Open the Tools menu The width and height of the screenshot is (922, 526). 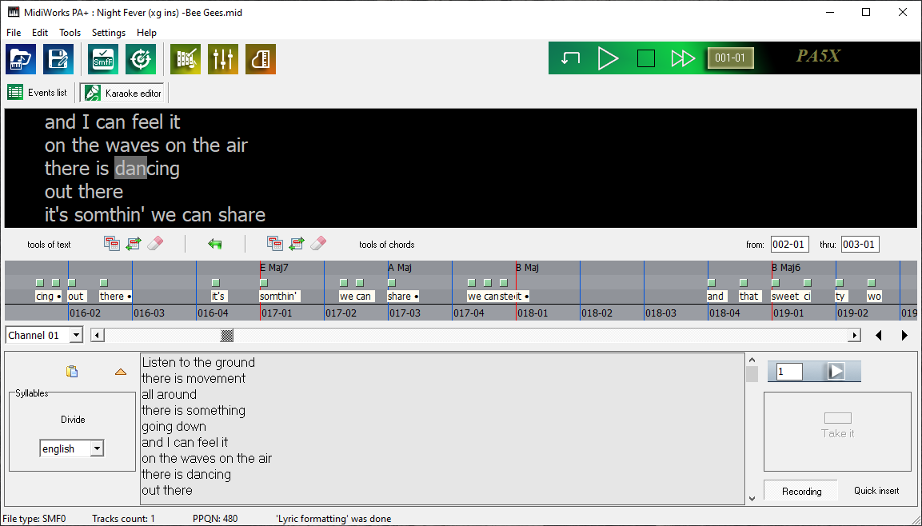tap(70, 33)
